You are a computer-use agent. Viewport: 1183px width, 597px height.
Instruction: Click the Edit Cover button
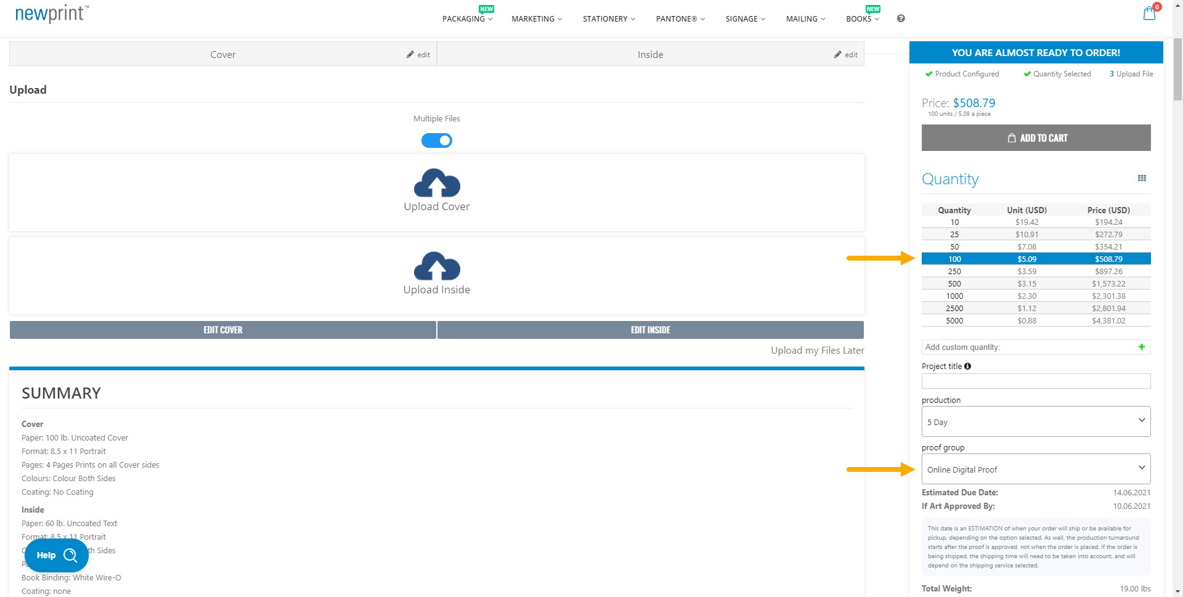(223, 330)
